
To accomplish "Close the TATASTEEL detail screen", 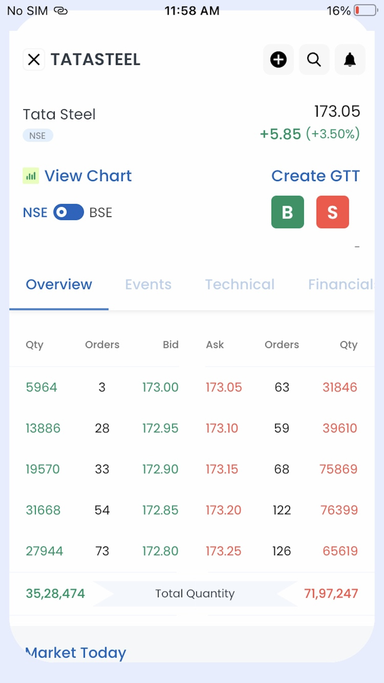I will click(x=33, y=59).
